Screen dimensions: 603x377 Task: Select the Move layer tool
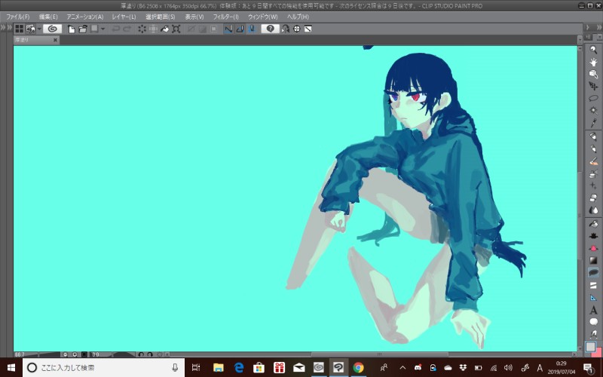point(593,86)
